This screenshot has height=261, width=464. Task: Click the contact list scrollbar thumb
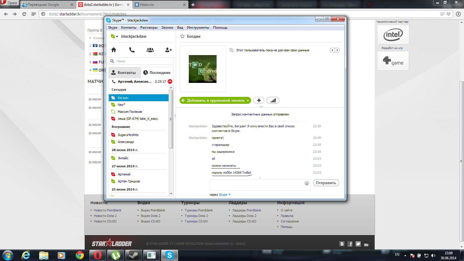(171, 119)
